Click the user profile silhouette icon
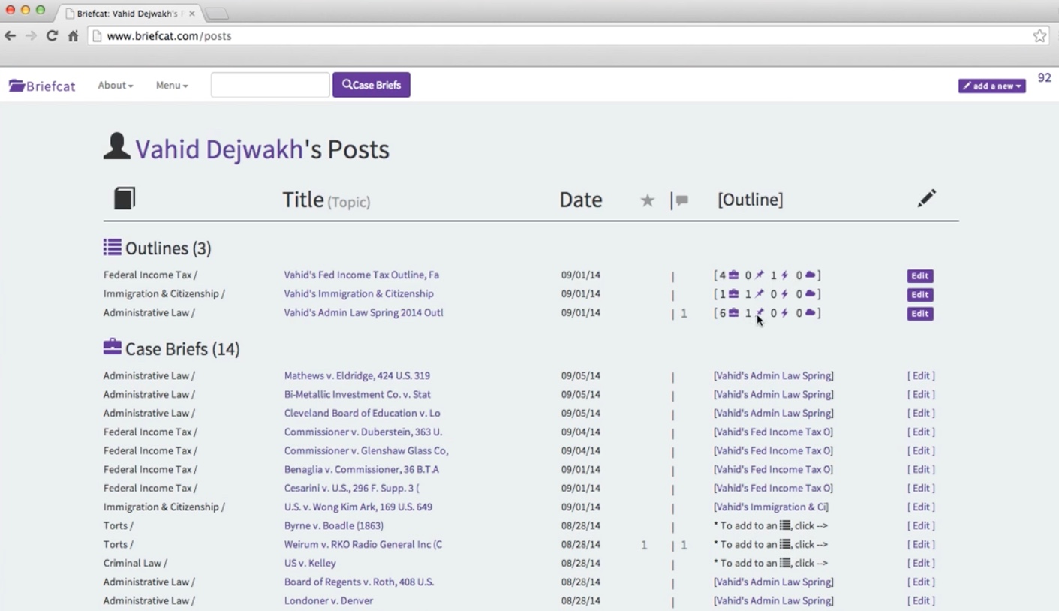 (x=116, y=147)
